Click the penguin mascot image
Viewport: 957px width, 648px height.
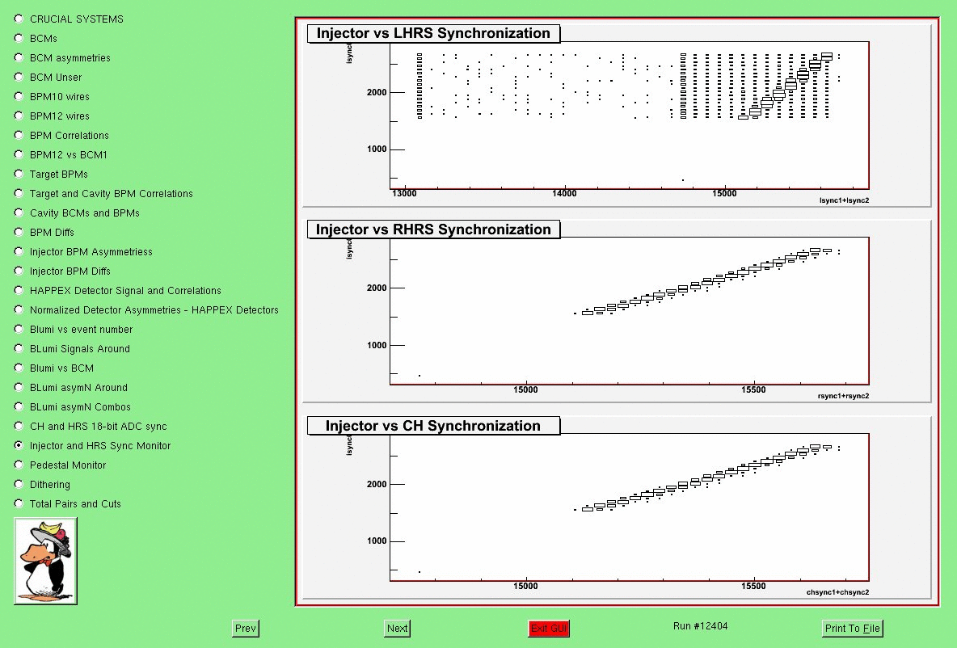[x=45, y=562]
